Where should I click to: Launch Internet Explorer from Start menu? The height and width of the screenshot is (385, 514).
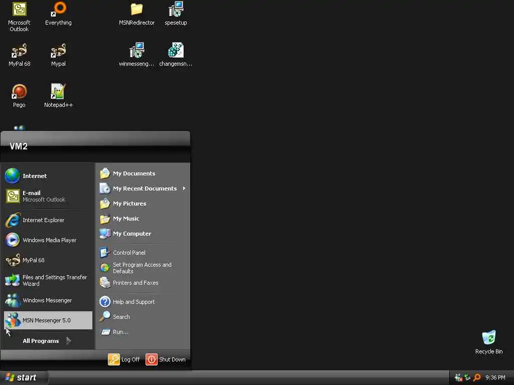tap(48, 221)
